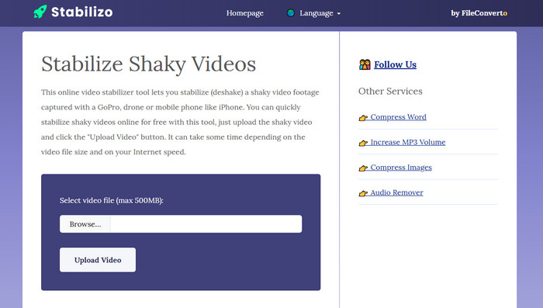Click the hand icon beside Increase MP3 Volume
The height and width of the screenshot is (308, 543).
pyautogui.click(x=363, y=143)
